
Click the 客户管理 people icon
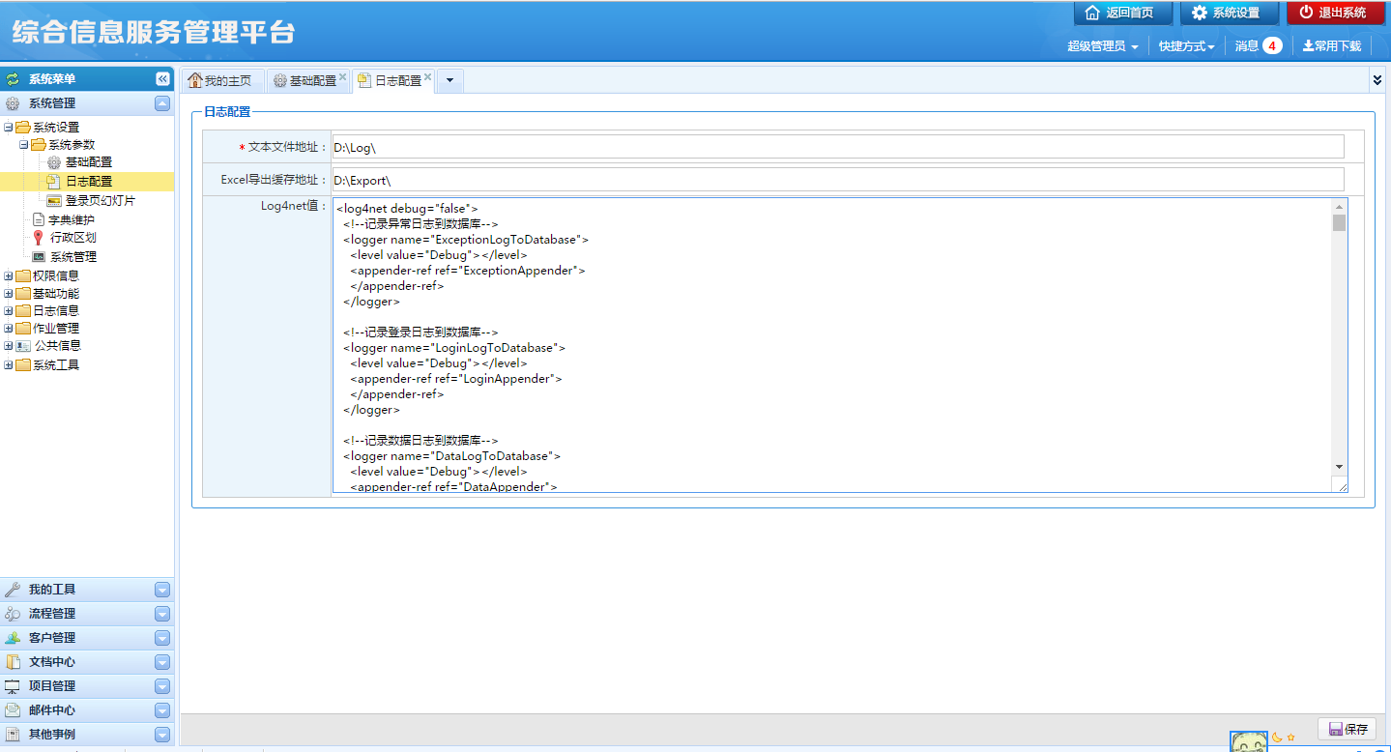13,638
